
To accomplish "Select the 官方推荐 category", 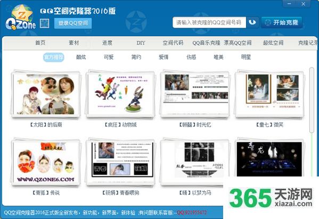I will pos(54,57).
